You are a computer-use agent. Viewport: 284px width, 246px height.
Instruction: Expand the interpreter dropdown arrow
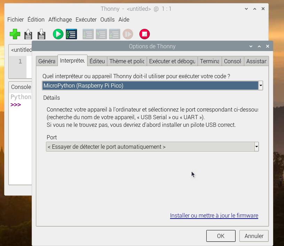pos(261,85)
